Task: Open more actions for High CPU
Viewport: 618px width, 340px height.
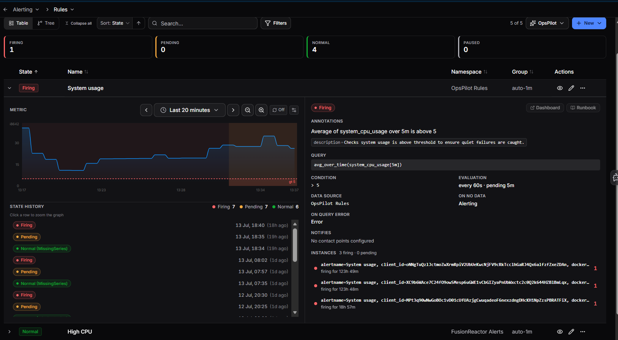Action: (x=583, y=332)
